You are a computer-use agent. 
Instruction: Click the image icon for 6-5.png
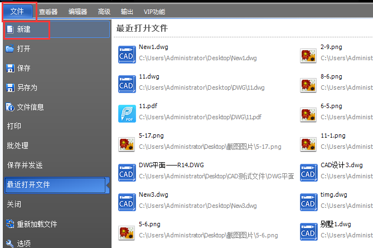308,115
